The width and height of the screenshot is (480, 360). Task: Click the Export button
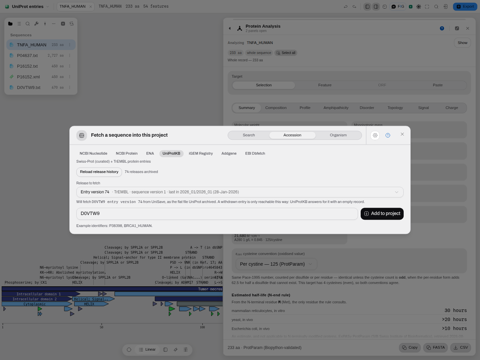pyautogui.click(x=465, y=6)
